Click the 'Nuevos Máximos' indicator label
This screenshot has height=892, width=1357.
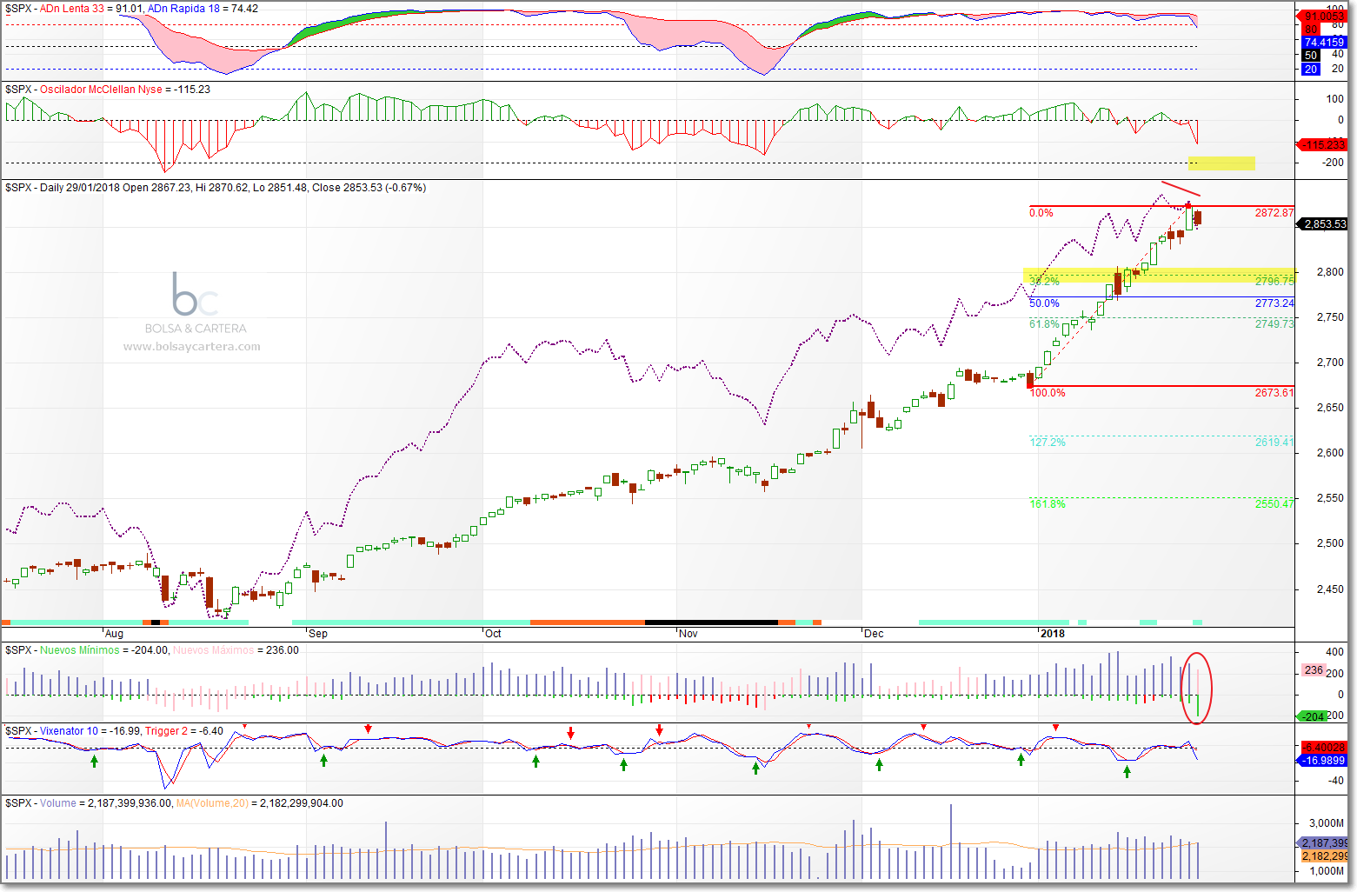coord(214,650)
